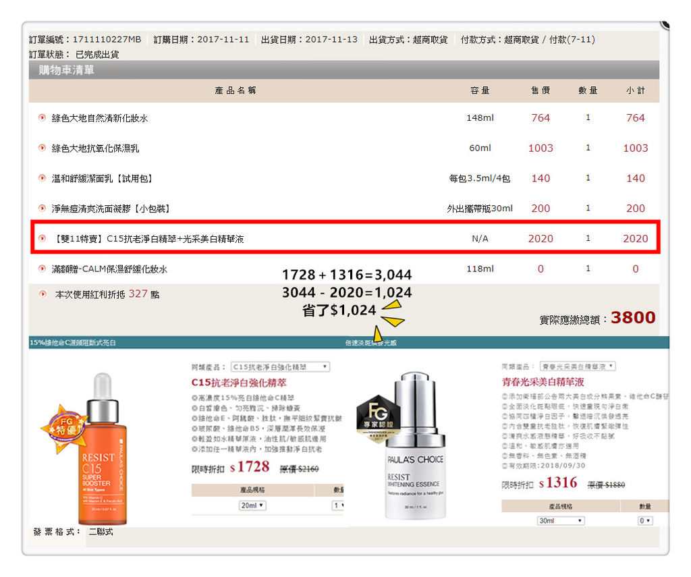This screenshot has width=691, height=577.
Task: Click the bullet icon beside 綠色大地抗氧化保濕乳
Action: click(42, 148)
